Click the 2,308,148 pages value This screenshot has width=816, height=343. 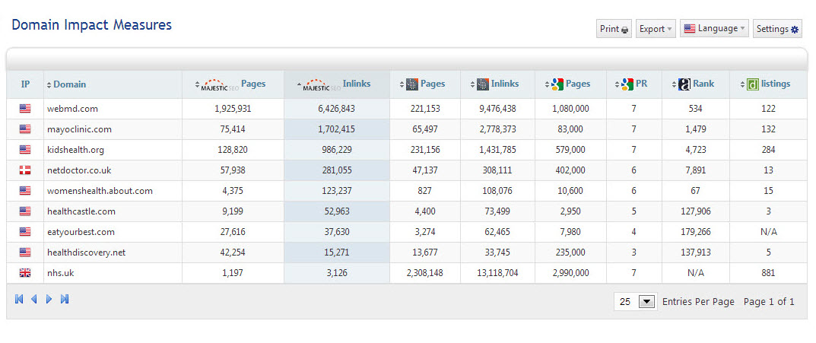click(424, 273)
